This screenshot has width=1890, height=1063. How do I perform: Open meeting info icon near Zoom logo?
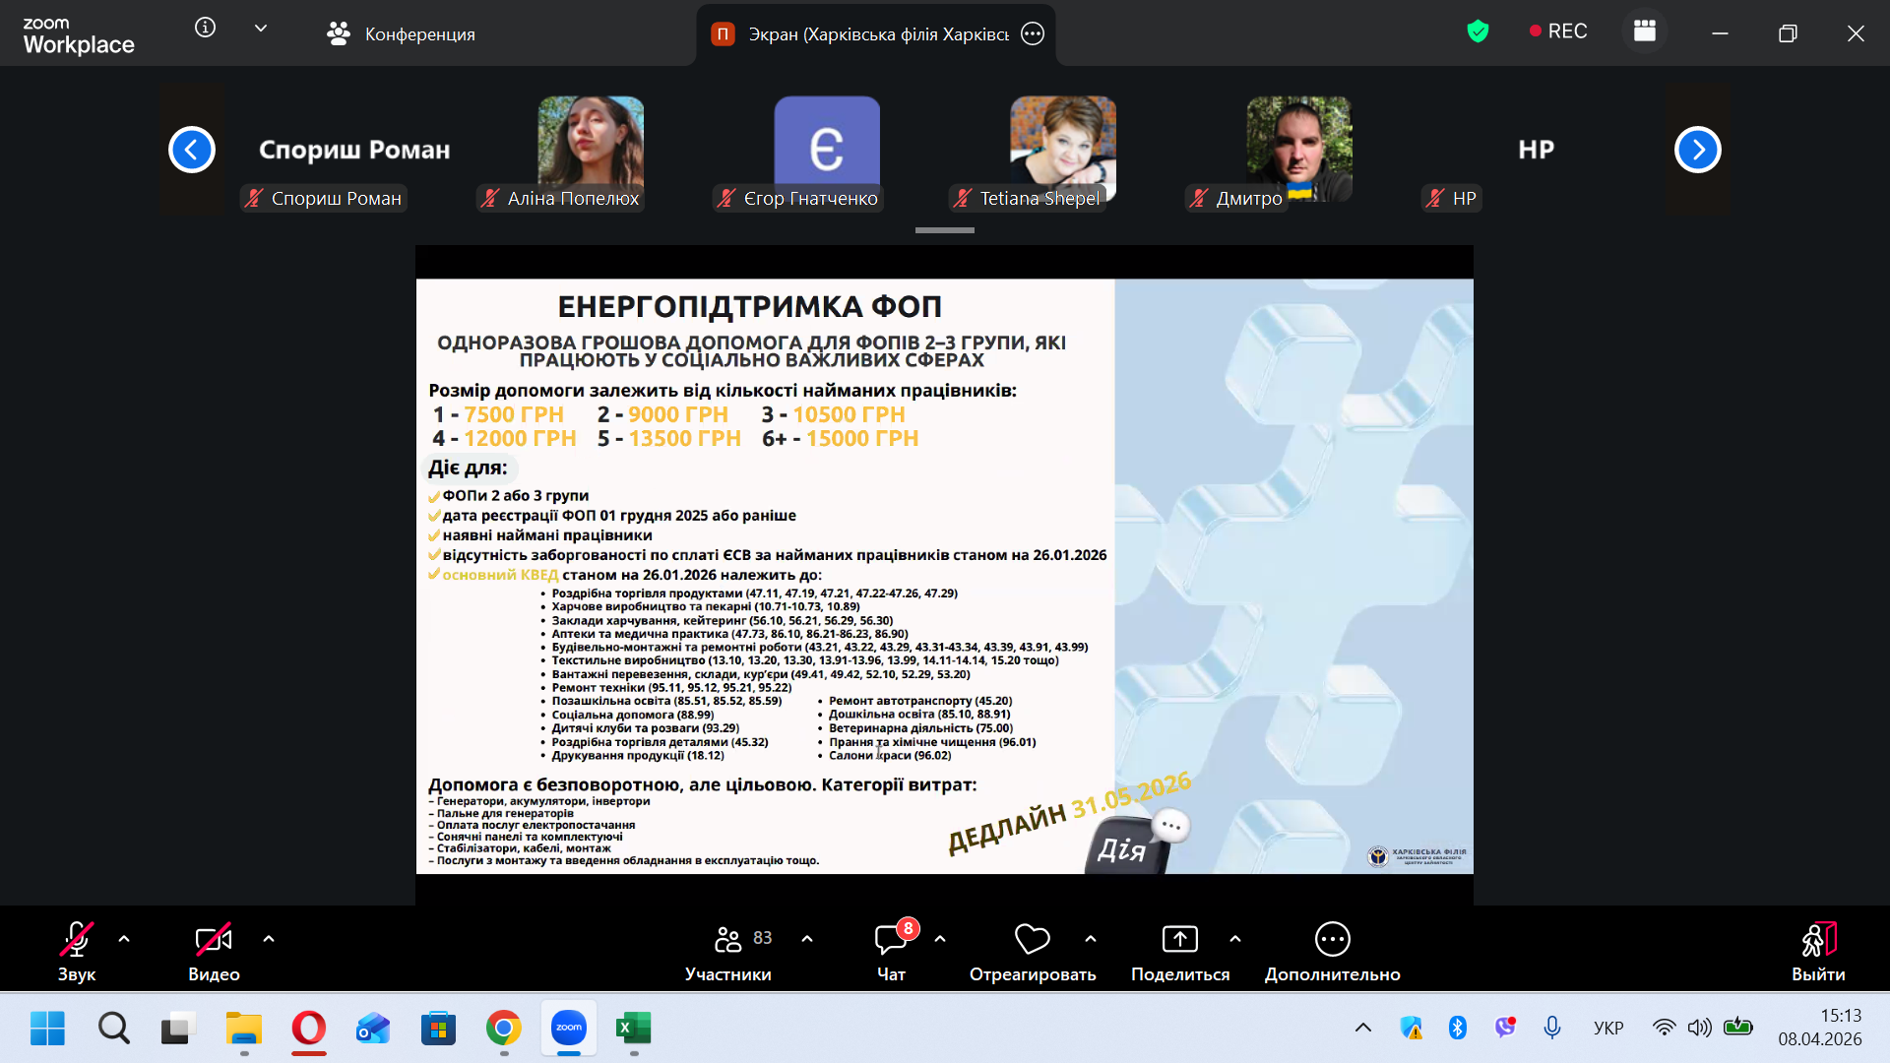[x=205, y=28]
